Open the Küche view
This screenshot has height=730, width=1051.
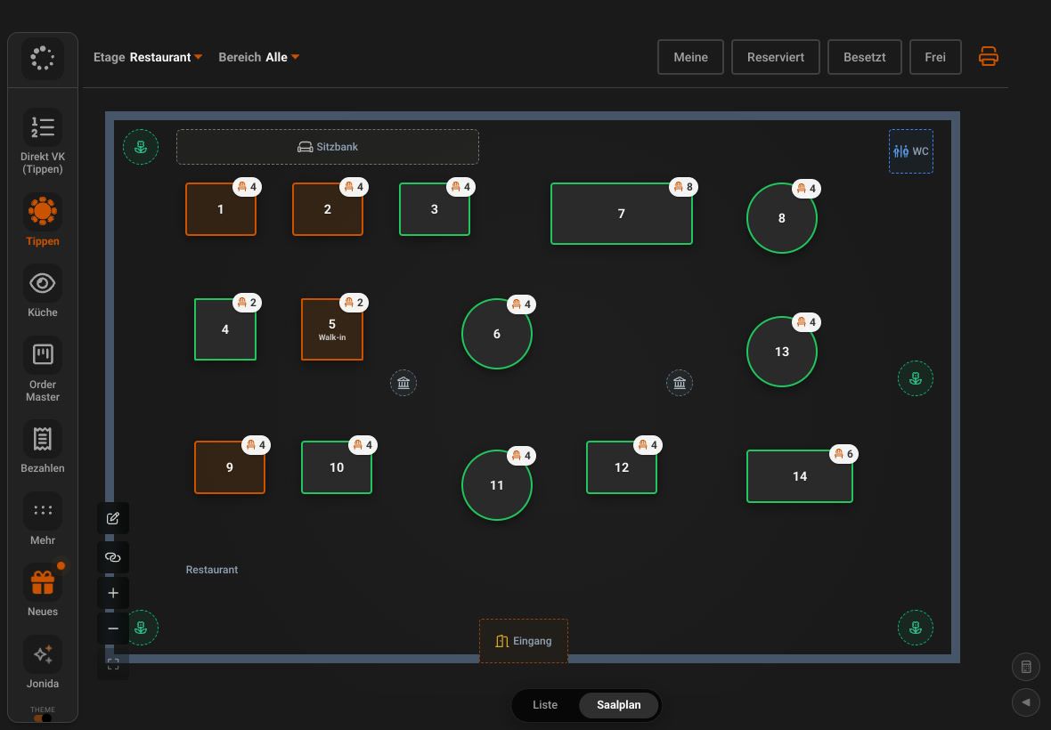42,290
